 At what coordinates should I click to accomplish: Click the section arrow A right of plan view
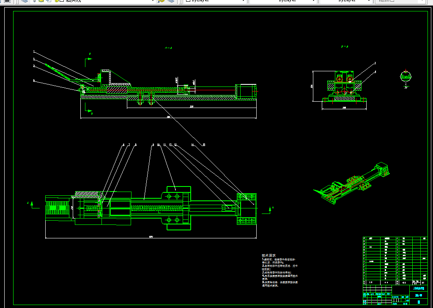point(270,210)
